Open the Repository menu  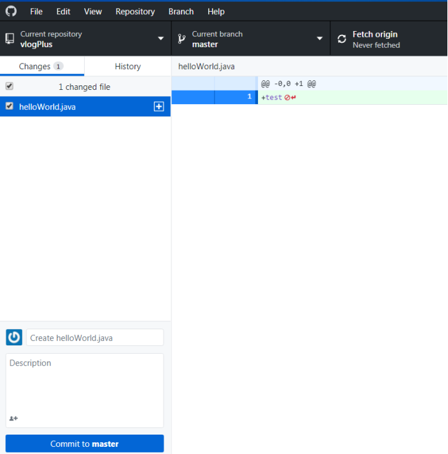pyautogui.click(x=135, y=12)
